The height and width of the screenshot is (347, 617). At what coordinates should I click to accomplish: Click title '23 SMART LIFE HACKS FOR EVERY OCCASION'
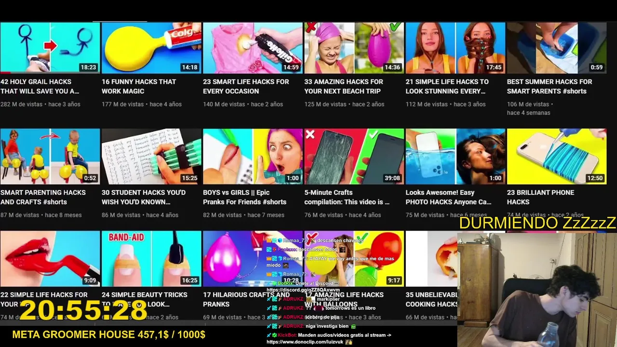246,86
